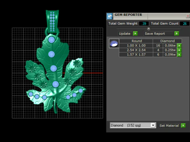Image resolution: width=190 pixels, height=142 pixels.
Task: Select the pendant bail with small gems
Action: pos(52,22)
